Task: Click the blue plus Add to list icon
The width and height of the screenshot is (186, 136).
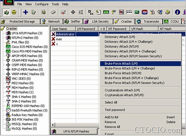Action: pos(25,12)
